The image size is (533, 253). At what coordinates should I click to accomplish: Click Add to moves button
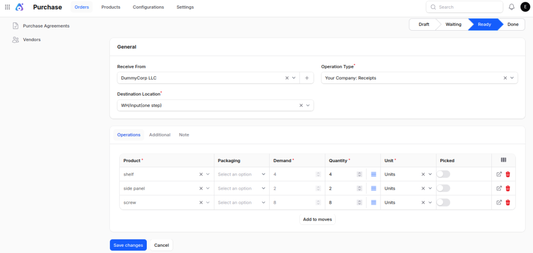[x=318, y=219]
